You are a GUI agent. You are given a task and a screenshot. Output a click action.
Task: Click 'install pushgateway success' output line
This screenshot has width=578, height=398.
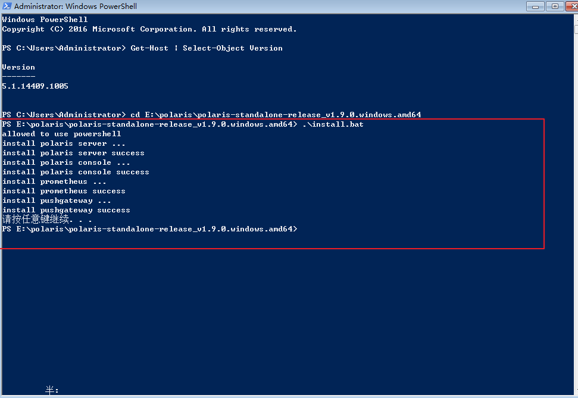(x=66, y=210)
